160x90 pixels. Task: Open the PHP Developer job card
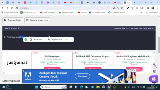pos(52,60)
